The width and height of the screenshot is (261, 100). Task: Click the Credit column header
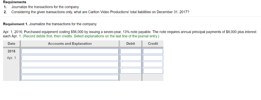(x=153, y=44)
